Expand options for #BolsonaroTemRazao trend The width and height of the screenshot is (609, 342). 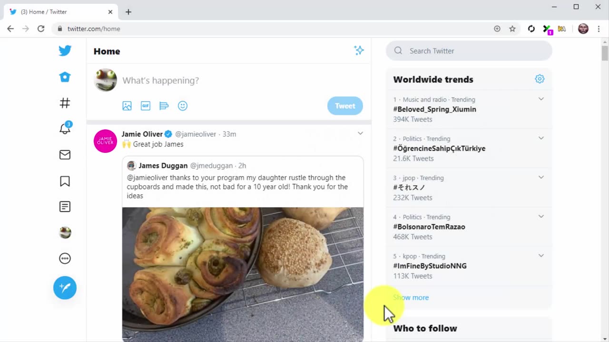tap(541, 216)
